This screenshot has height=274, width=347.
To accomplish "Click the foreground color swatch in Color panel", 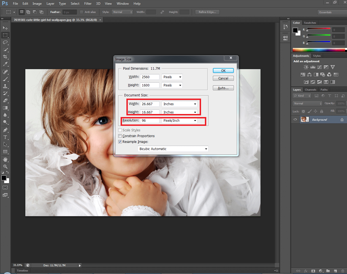I will point(295,30).
